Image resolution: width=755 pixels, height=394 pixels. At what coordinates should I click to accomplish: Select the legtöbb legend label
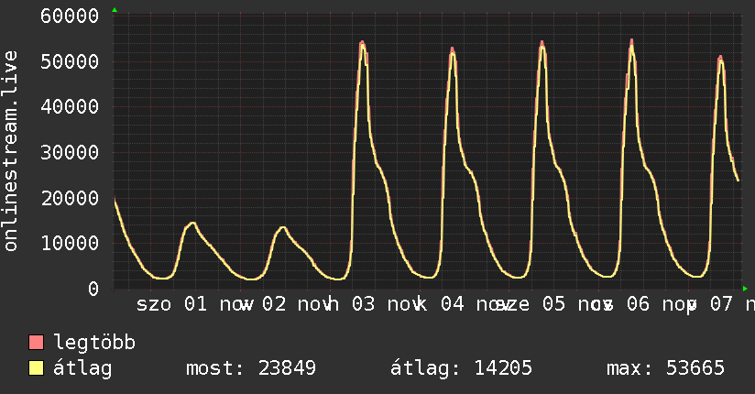94,343
